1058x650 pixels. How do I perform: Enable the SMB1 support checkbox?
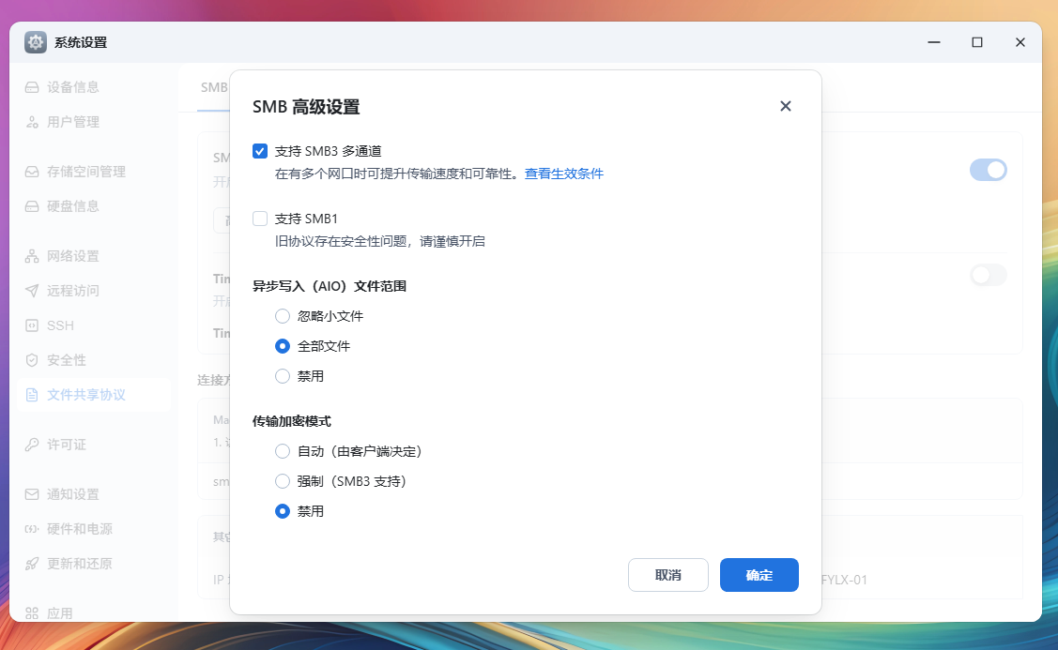(x=260, y=219)
